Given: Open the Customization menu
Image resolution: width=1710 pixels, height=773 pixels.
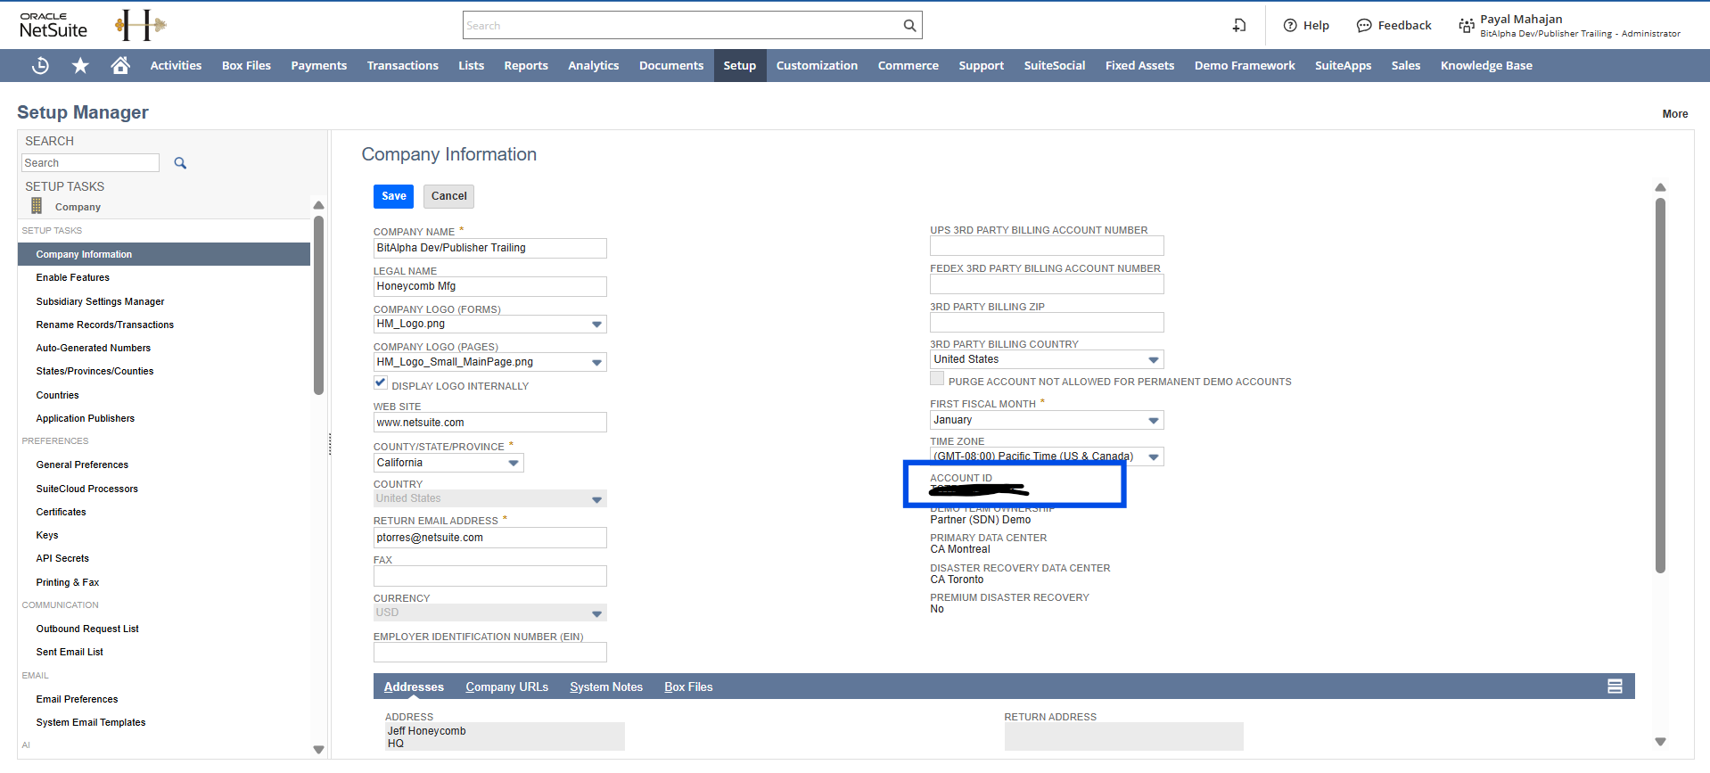Looking at the screenshot, I should [817, 65].
